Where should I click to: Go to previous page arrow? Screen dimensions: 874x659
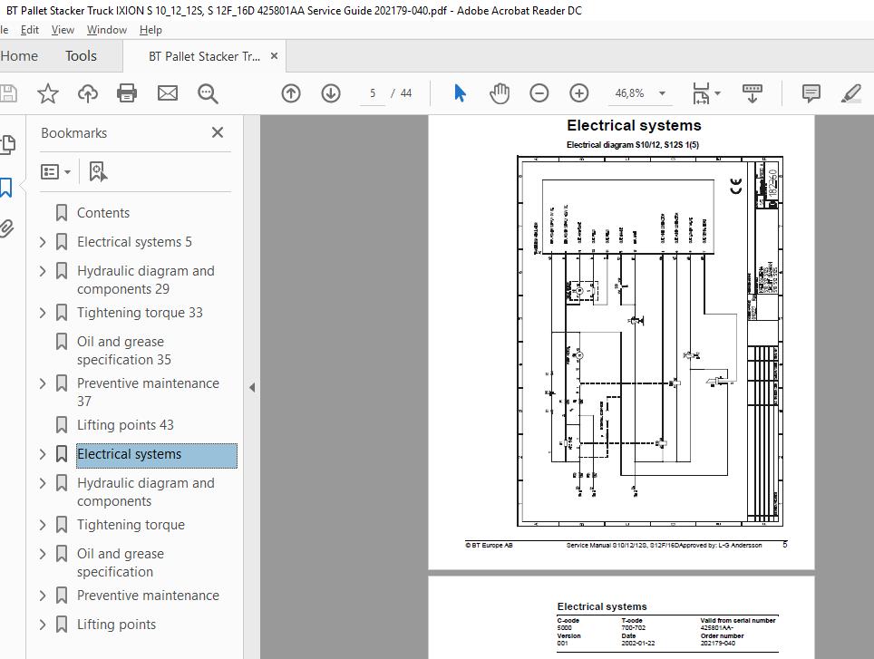(x=291, y=93)
